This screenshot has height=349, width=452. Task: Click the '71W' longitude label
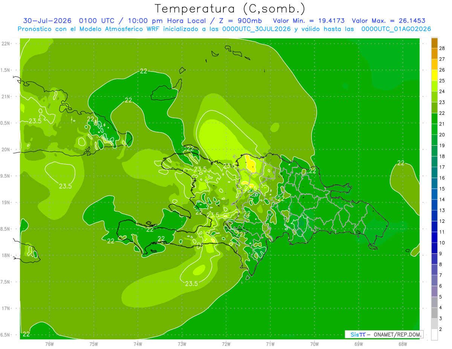click(x=270, y=343)
